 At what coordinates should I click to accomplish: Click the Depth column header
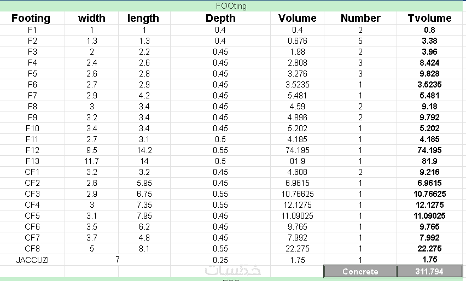[x=220, y=18]
